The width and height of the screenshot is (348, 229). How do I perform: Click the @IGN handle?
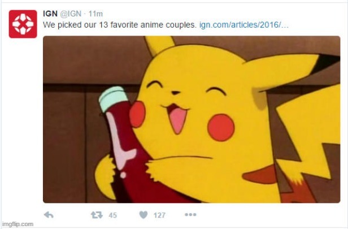[71, 14]
